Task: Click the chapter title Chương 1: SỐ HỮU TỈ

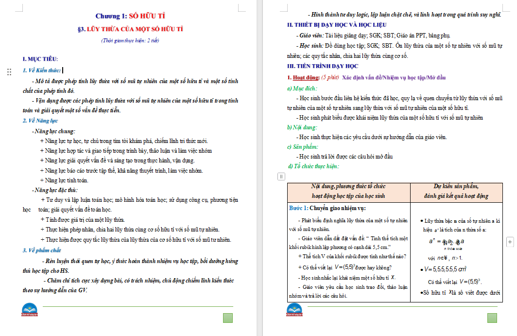Action: (133, 17)
